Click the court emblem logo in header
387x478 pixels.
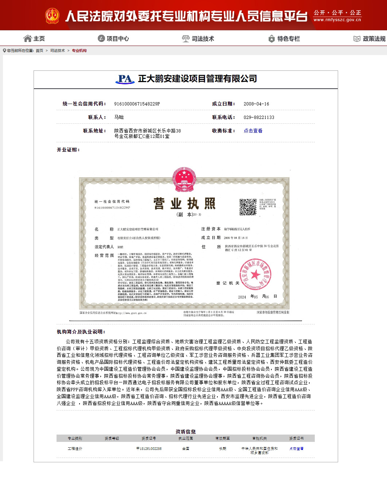52,16
